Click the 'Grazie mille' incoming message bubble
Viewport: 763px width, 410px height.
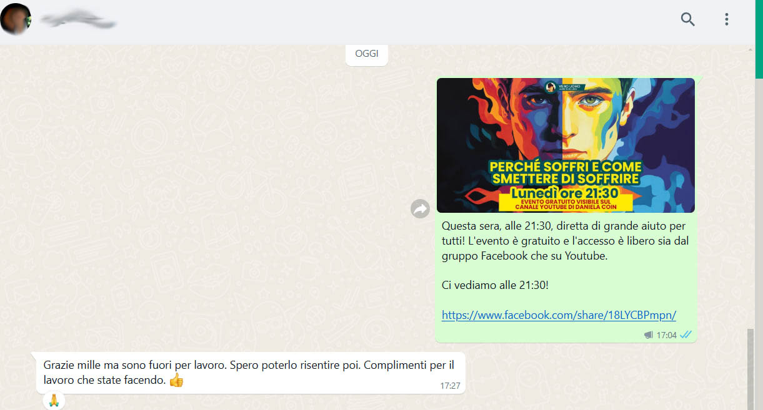coord(251,373)
